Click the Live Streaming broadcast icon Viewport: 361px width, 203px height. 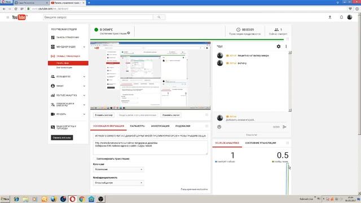click(52, 56)
